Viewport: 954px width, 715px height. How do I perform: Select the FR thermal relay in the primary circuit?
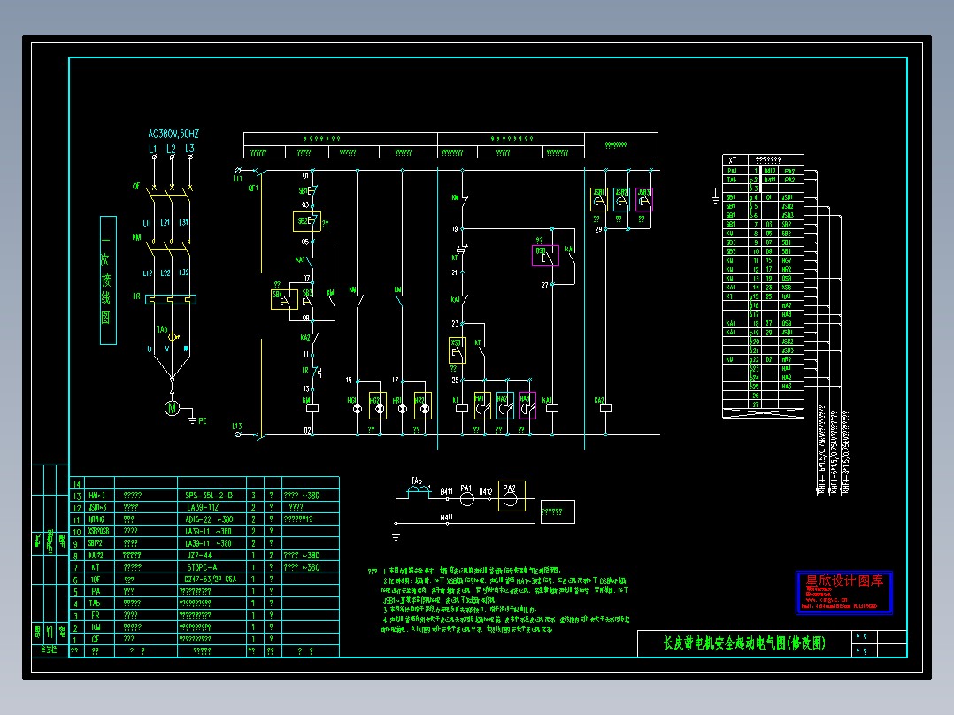pyautogui.click(x=171, y=299)
